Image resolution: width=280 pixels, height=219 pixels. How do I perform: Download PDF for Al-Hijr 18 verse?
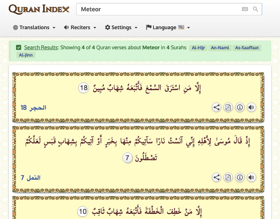pyautogui.click(x=228, y=107)
